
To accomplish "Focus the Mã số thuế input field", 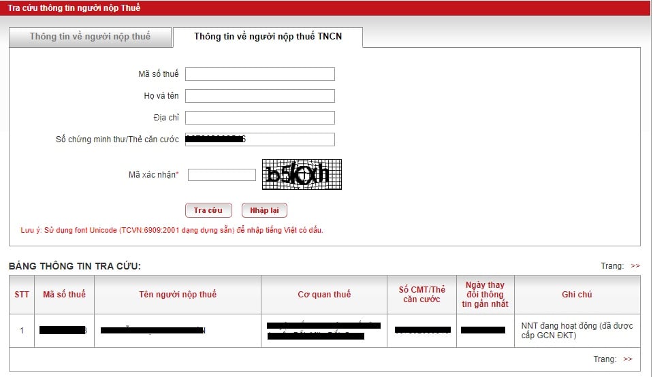I will point(260,74).
